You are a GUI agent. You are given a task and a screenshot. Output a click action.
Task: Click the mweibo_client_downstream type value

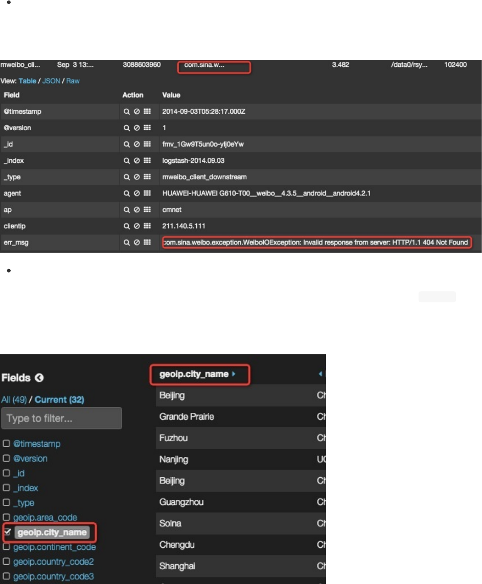point(204,177)
